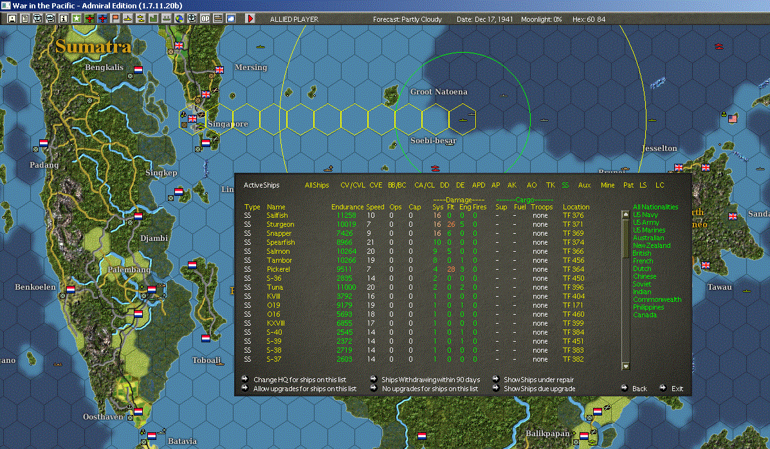Click the railroad track toolbar icon
Image resolution: width=770 pixels, height=449 pixels.
pos(217,19)
